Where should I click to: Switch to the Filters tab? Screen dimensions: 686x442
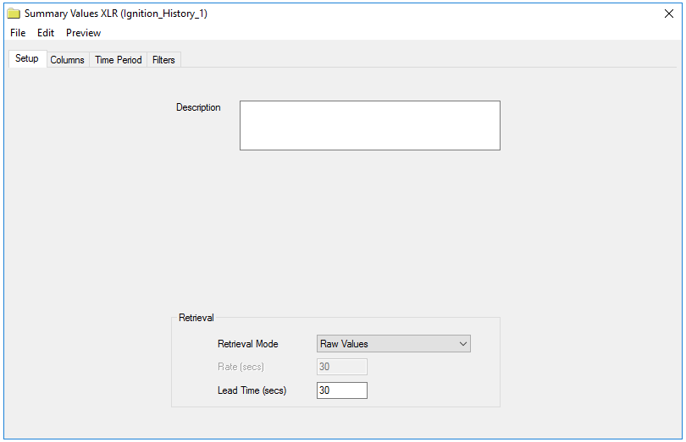click(163, 60)
